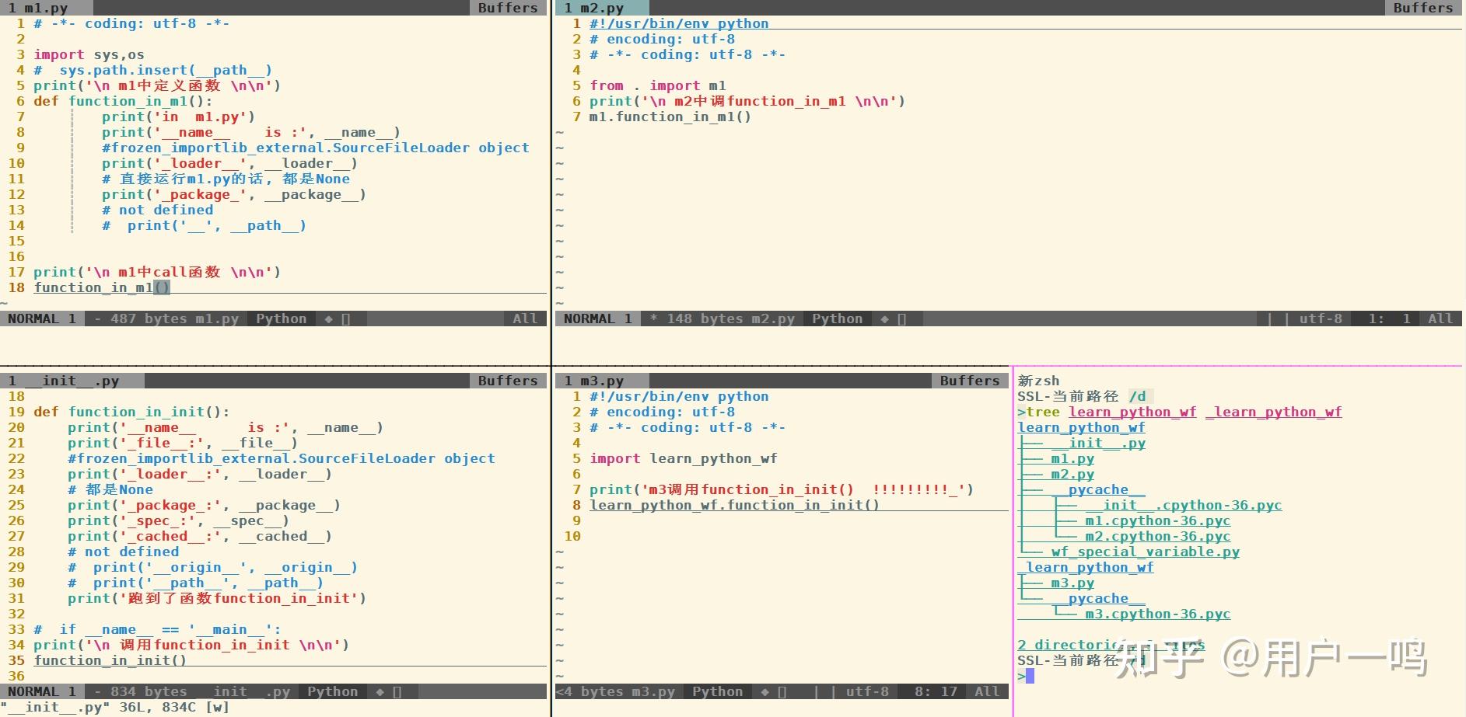Click the zsh prompt cursor block
Image resolution: width=1466 pixels, height=717 pixels.
(1030, 676)
